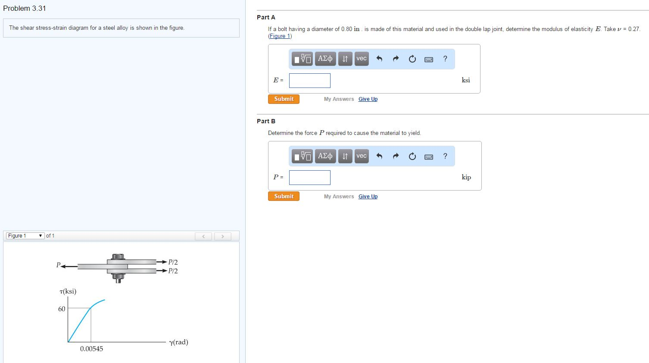
Task: Open the Figure 1 link in Part A
Action: point(280,36)
